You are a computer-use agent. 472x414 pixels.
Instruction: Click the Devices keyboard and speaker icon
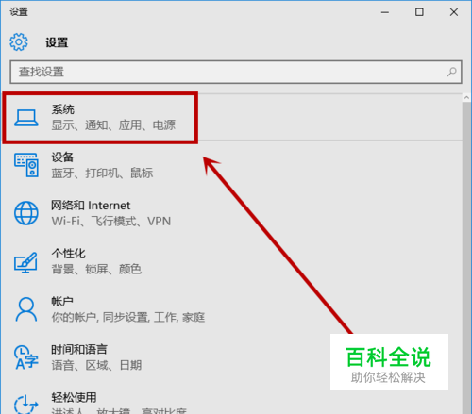click(x=26, y=165)
